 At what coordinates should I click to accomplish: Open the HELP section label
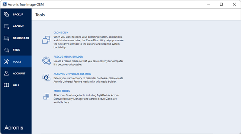tap(16, 85)
